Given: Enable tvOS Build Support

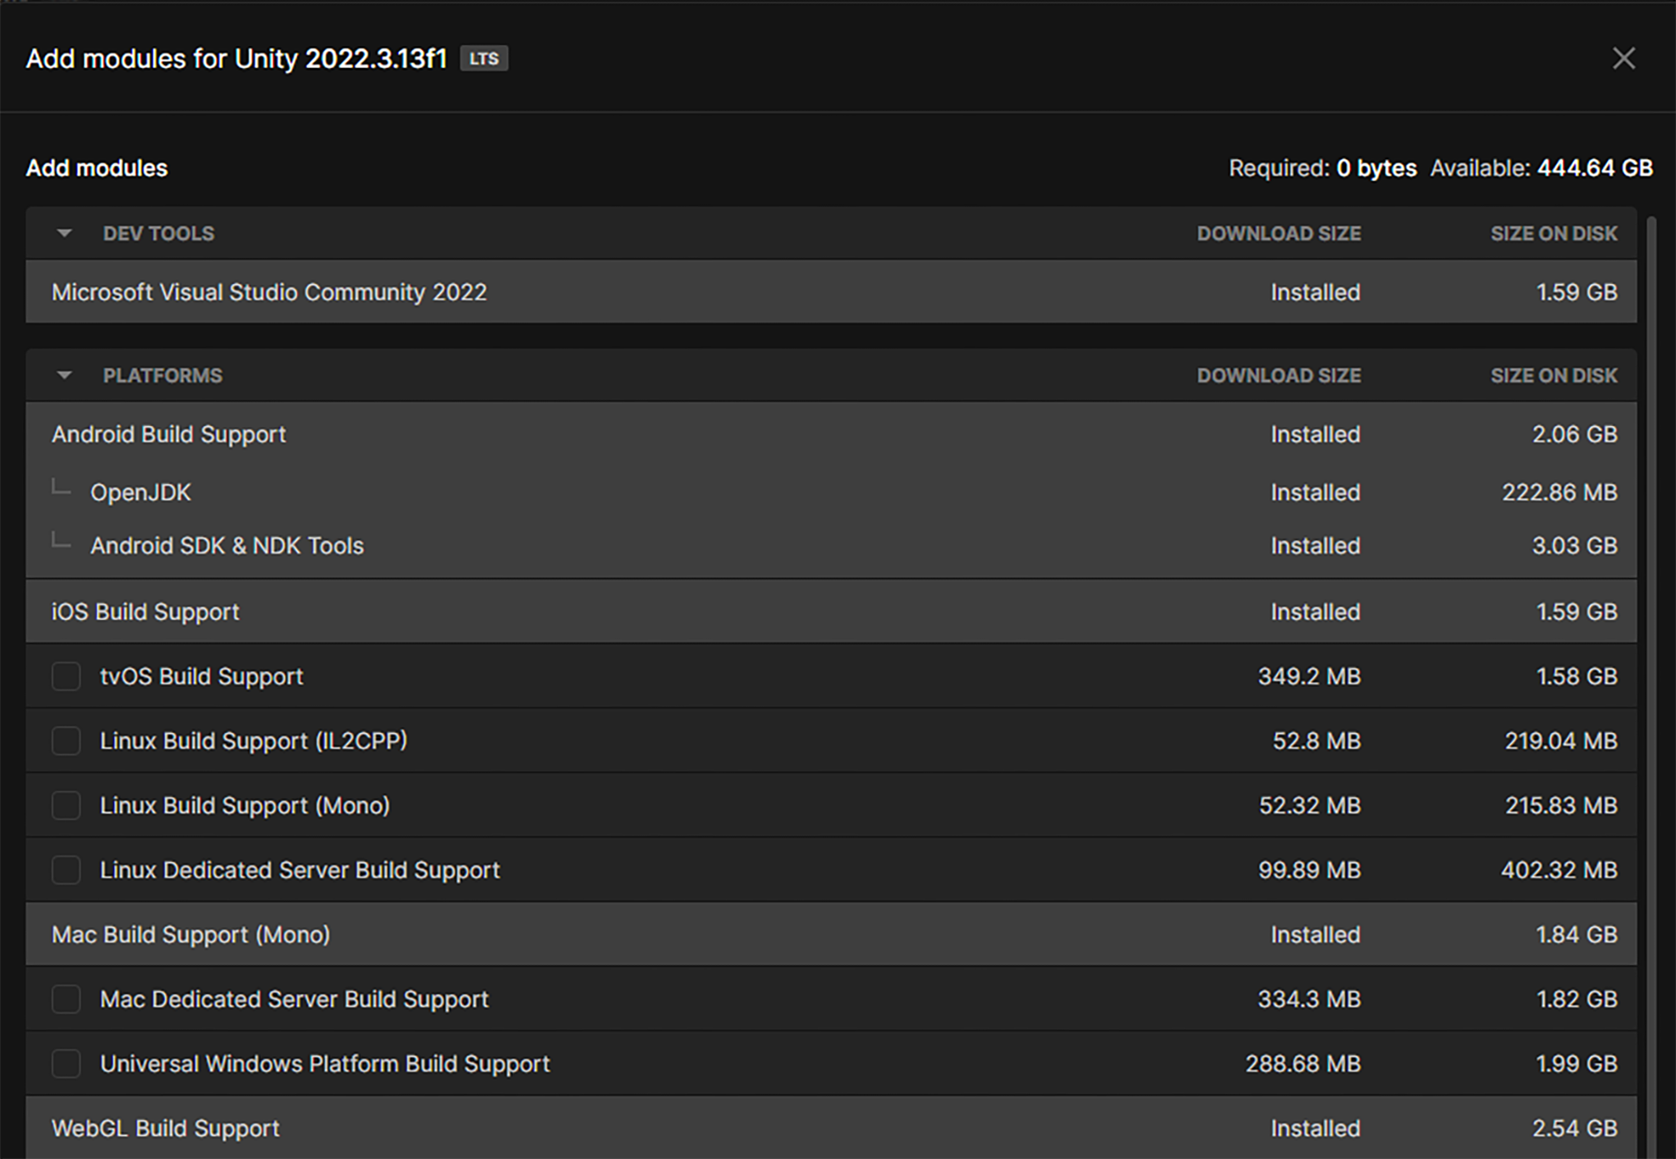Looking at the screenshot, I should (x=66, y=676).
